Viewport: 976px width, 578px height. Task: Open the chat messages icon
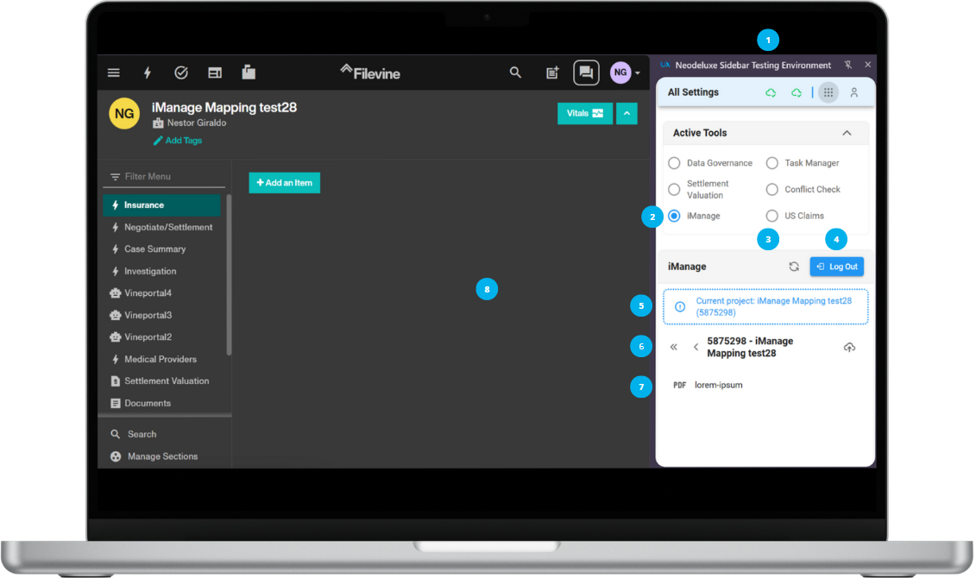pos(586,72)
